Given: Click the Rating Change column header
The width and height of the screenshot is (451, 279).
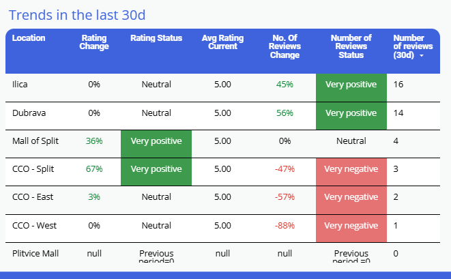Looking at the screenshot, I should point(94,42).
